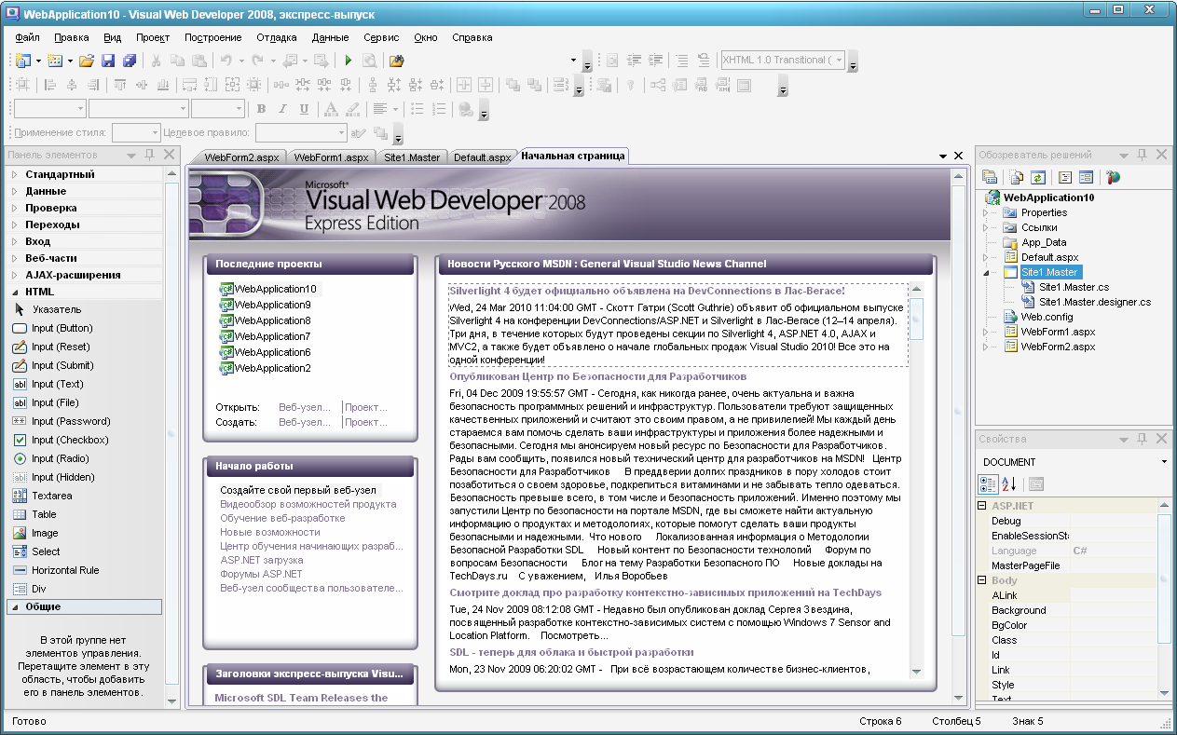Toggle Bold formatting button

(x=262, y=109)
